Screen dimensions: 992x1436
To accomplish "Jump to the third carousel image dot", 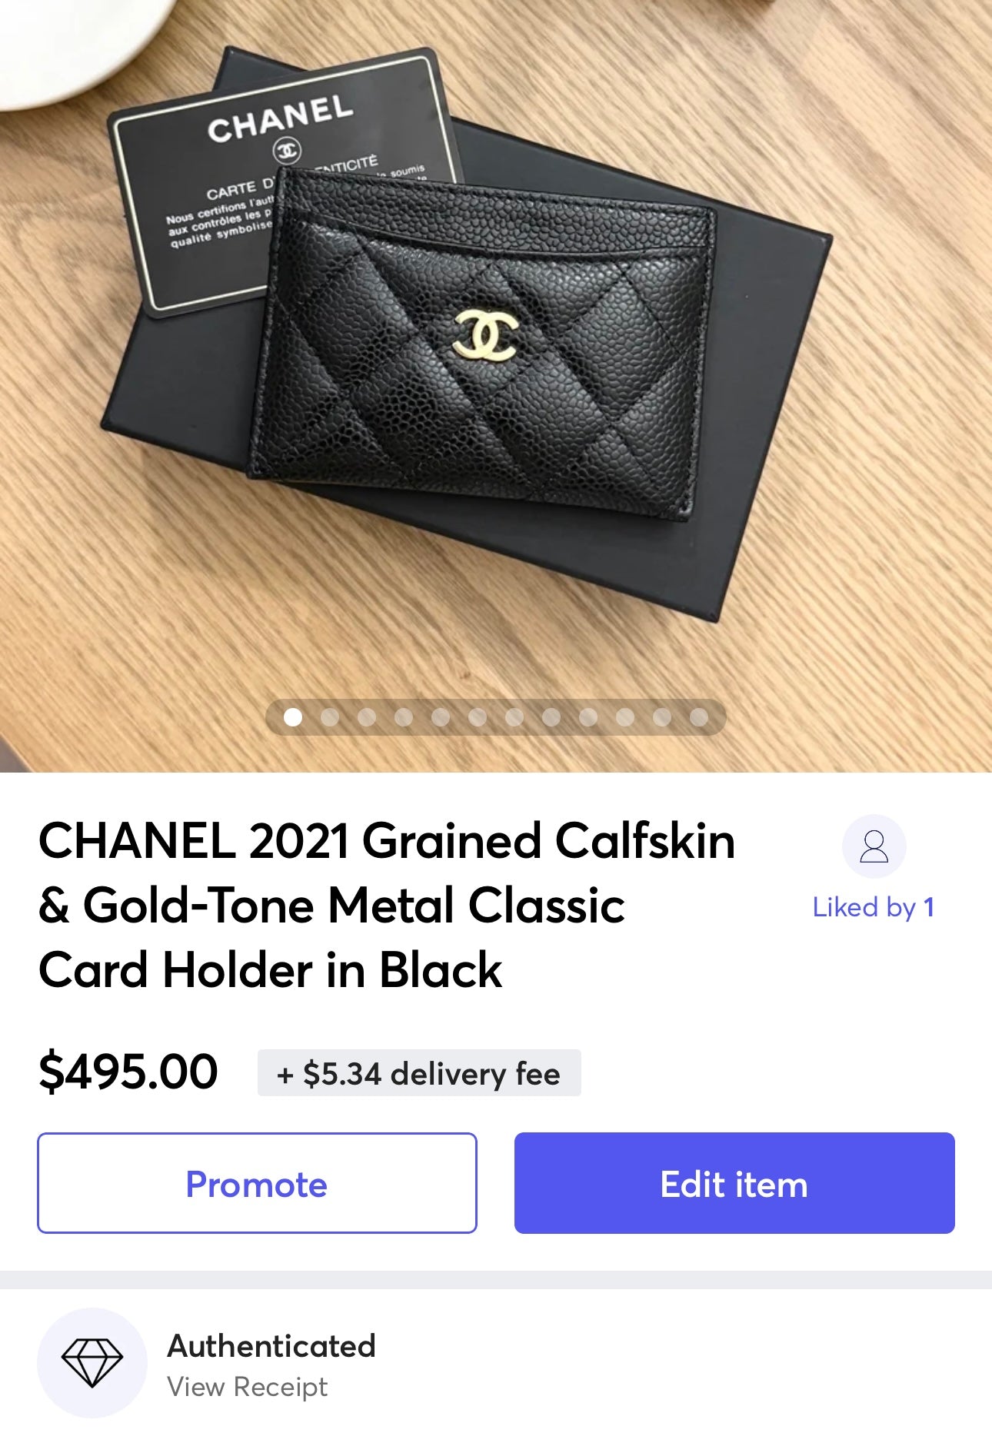I will point(367,717).
